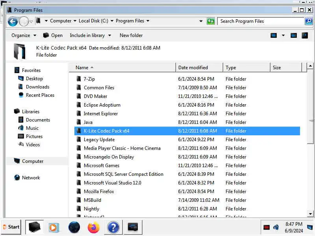Click the scrollbar up arrow
The image size is (315, 236).
point(310,66)
